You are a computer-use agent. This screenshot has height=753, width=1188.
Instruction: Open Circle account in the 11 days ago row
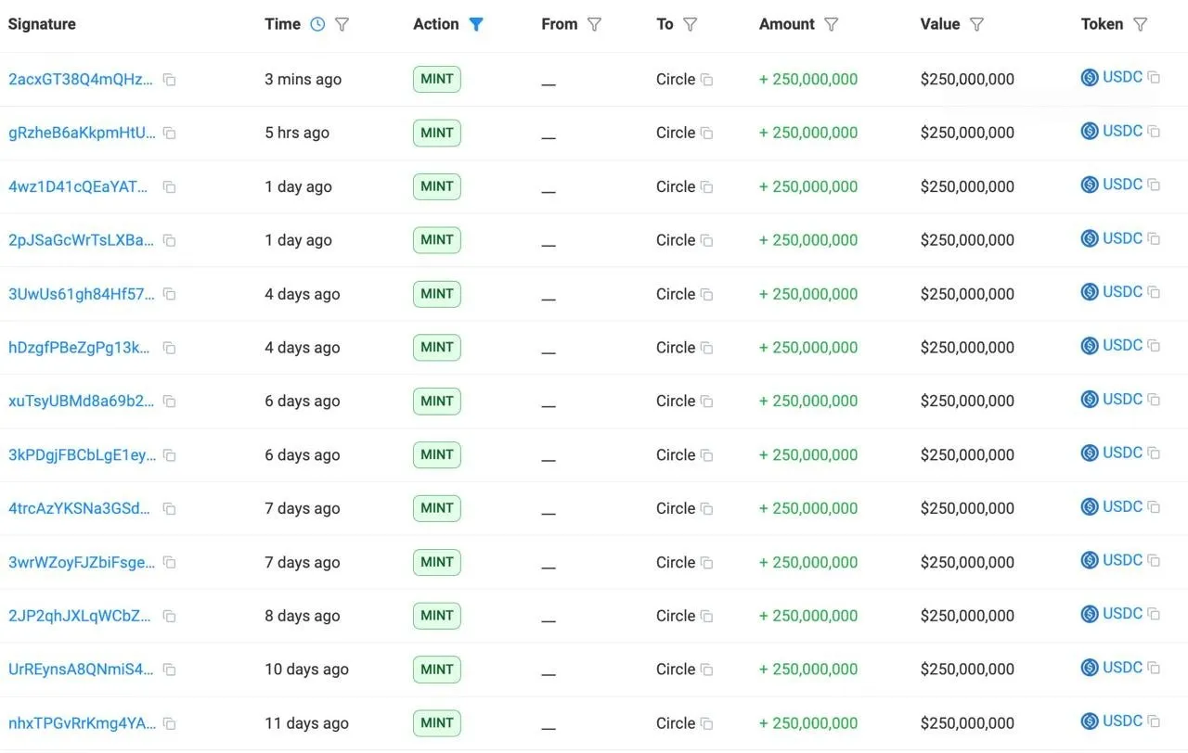coord(675,723)
